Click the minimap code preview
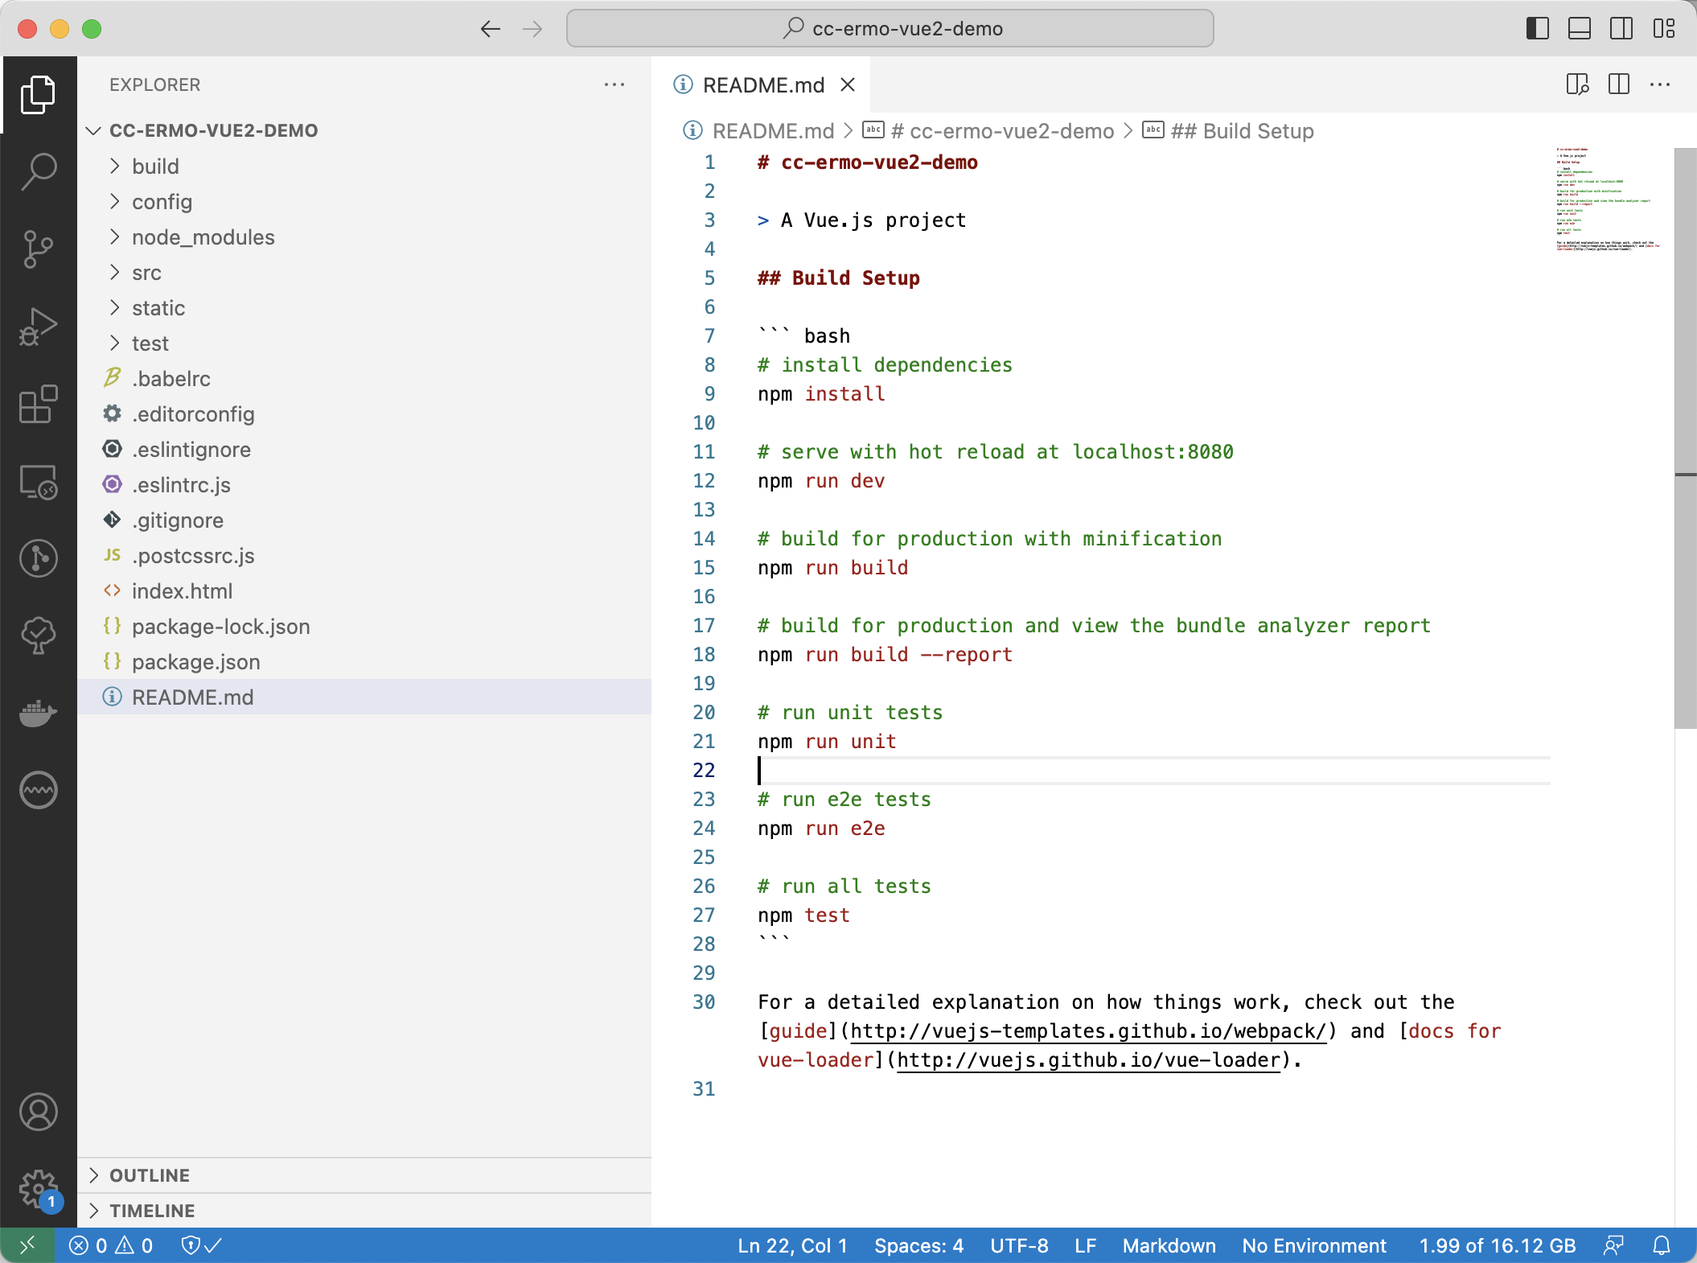This screenshot has height=1263, width=1697. (1607, 199)
